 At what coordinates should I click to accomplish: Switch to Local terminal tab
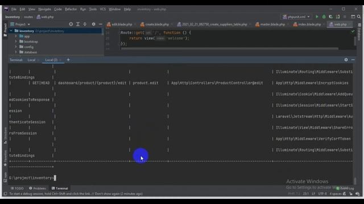[31, 60]
